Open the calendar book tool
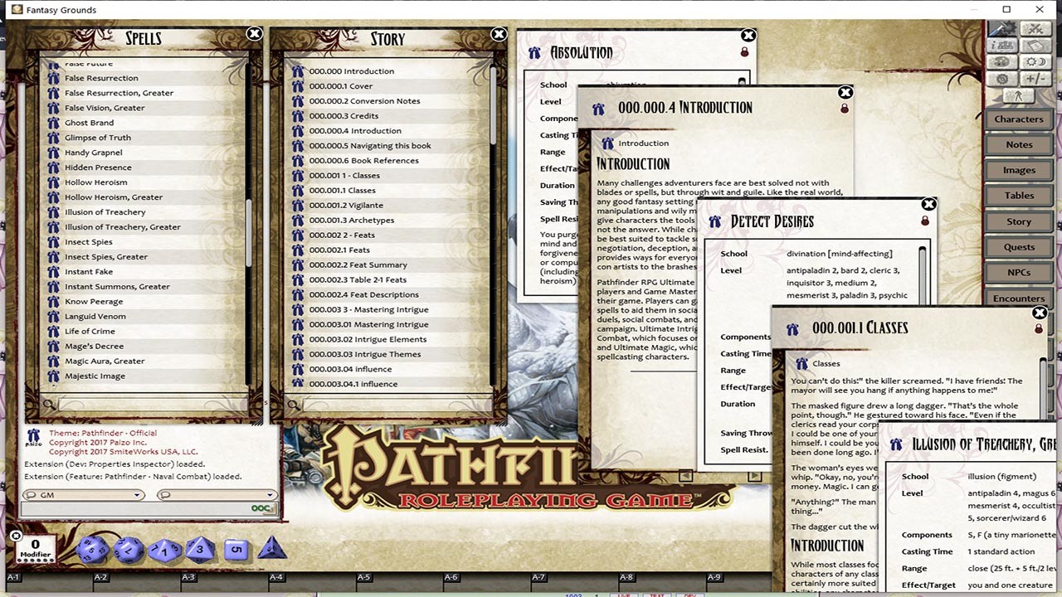 [1035, 45]
